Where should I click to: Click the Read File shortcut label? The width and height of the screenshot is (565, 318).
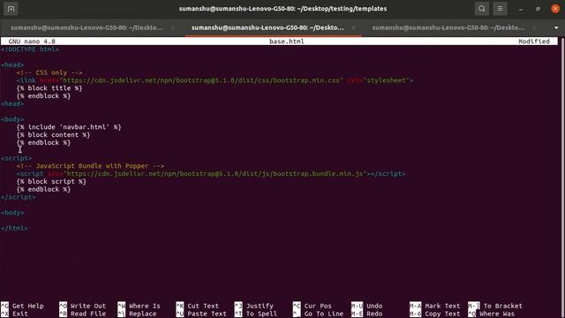click(88, 314)
